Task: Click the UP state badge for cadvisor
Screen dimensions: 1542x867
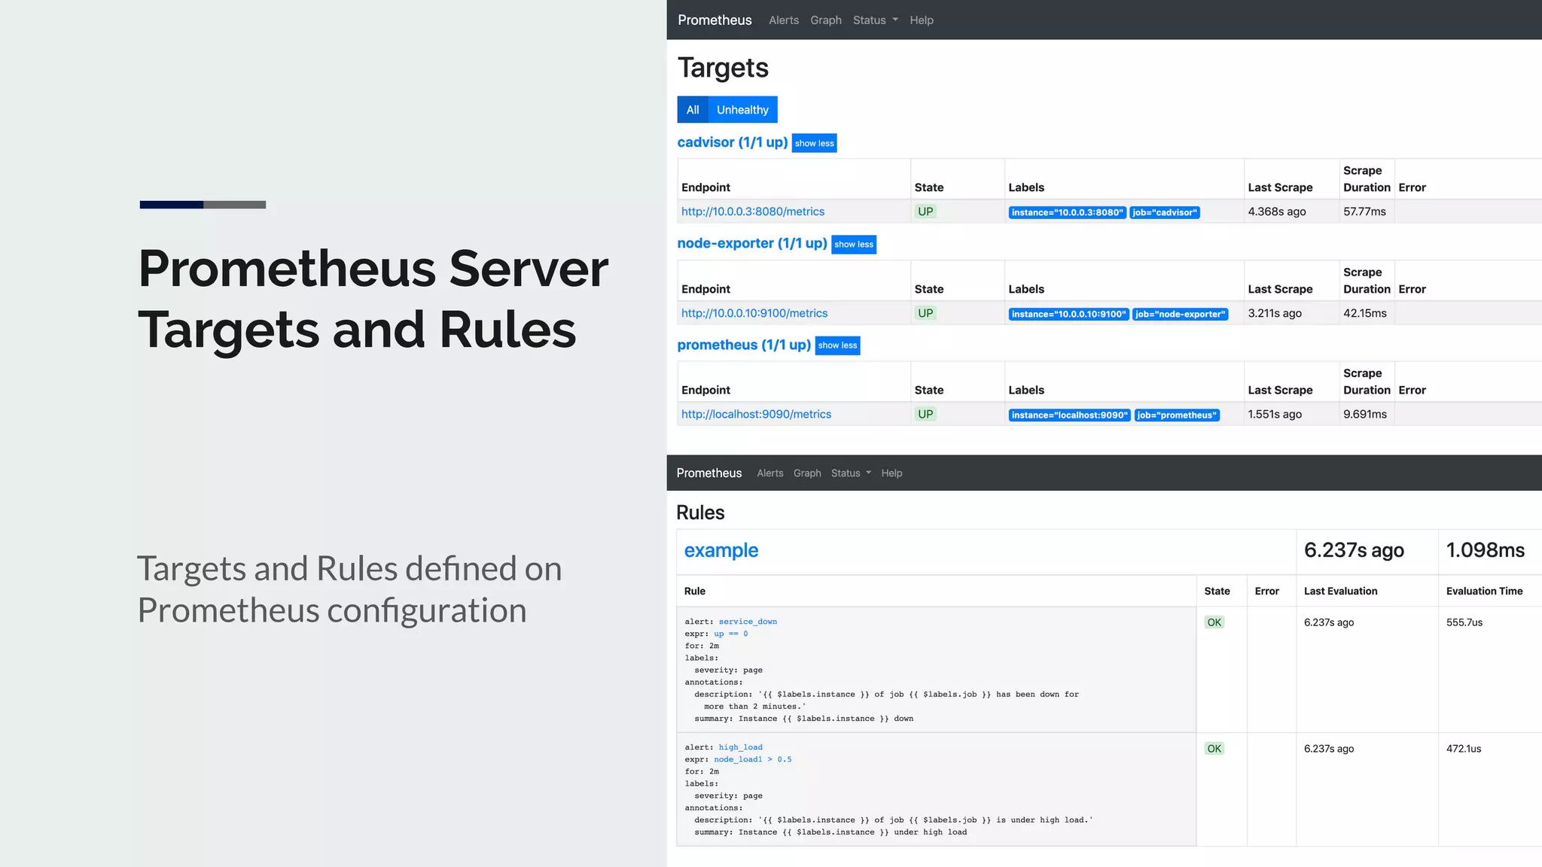Action: pyautogui.click(x=925, y=211)
